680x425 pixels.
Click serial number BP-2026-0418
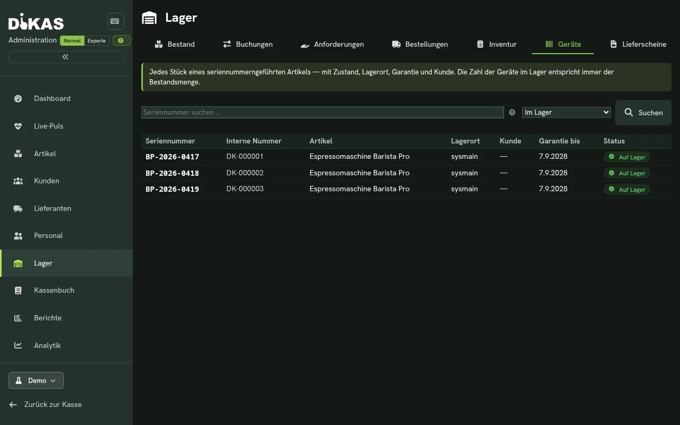(x=172, y=173)
